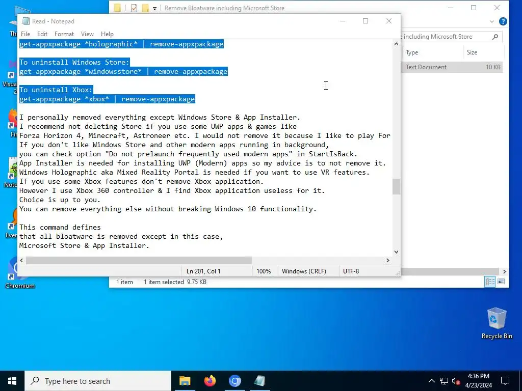This screenshot has width=522, height=391.
Task: Click the "Windows (CRLF)" status bar entry
Action: tap(304, 271)
